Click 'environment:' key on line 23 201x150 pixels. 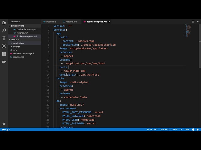[68, 108]
